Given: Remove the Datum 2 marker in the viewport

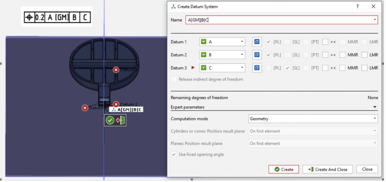Looking at the screenshot, I should tap(116, 104).
